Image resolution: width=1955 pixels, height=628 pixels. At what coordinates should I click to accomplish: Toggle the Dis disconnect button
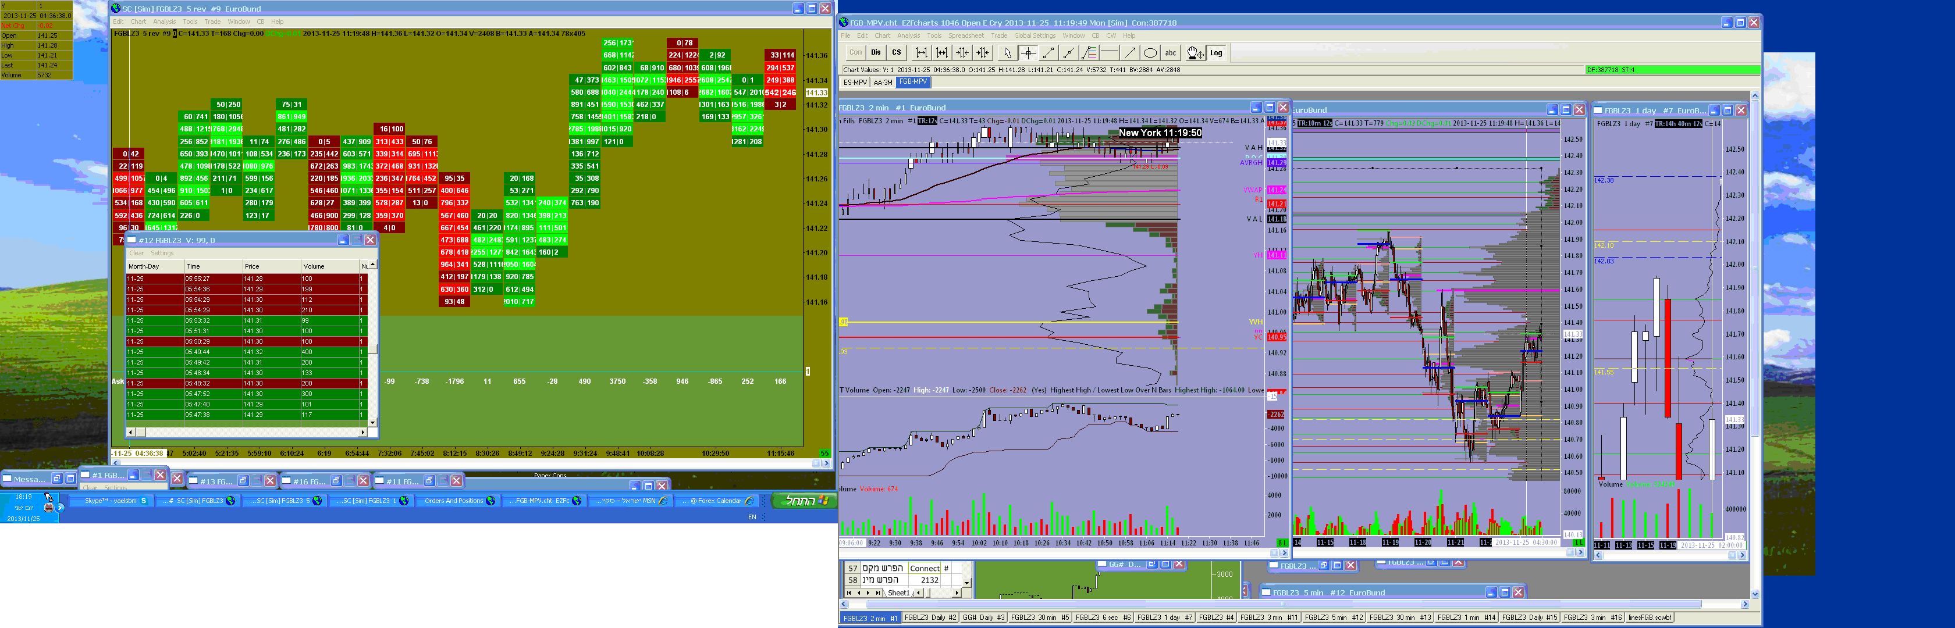(x=876, y=53)
